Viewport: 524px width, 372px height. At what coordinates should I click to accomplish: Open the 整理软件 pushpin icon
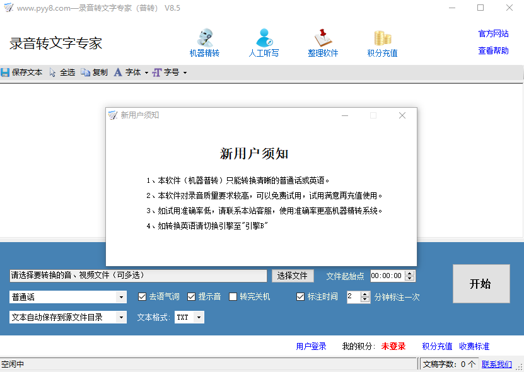pos(323,37)
